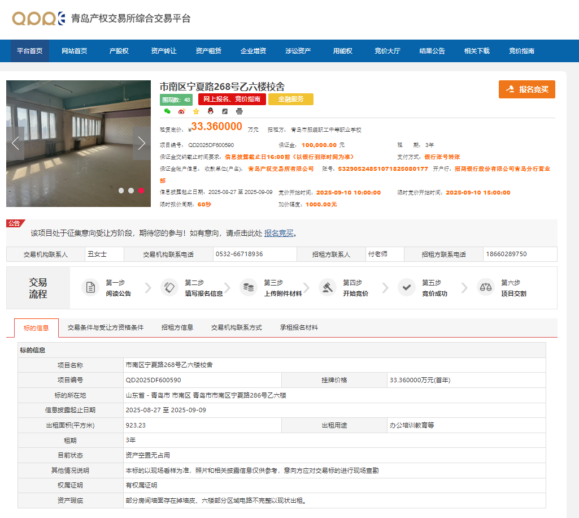Show next photo with right arrow
Viewport: 579px width, 518px height.
click(141, 144)
